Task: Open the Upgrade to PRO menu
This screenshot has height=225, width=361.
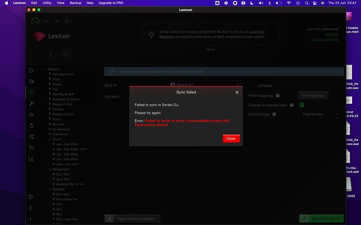Action: pos(111,3)
